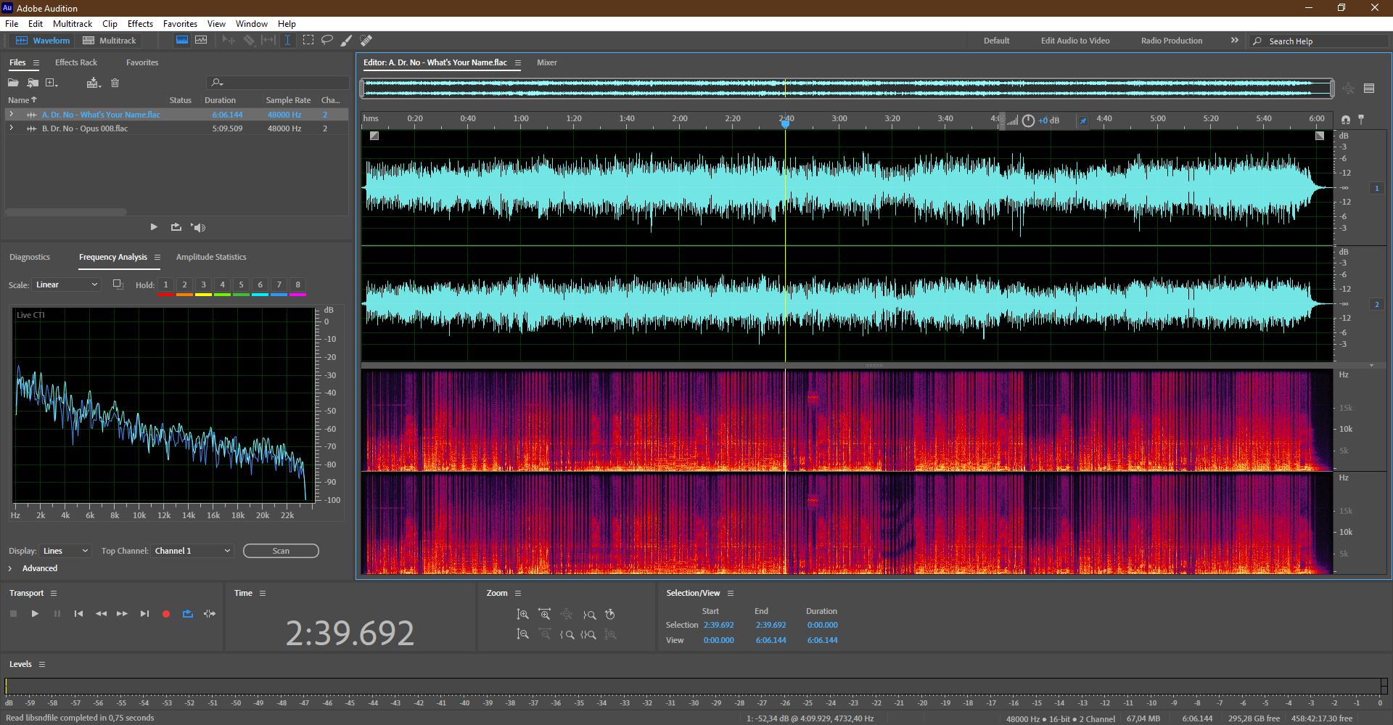Open the Top Channel dropdown

point(193,551)
